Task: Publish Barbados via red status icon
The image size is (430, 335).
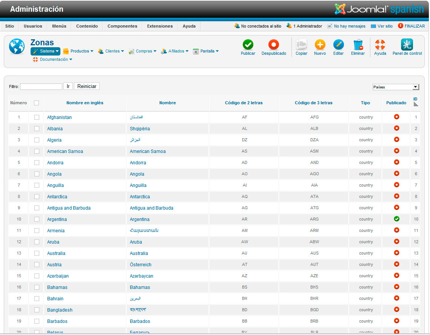Action: (396, 321)
